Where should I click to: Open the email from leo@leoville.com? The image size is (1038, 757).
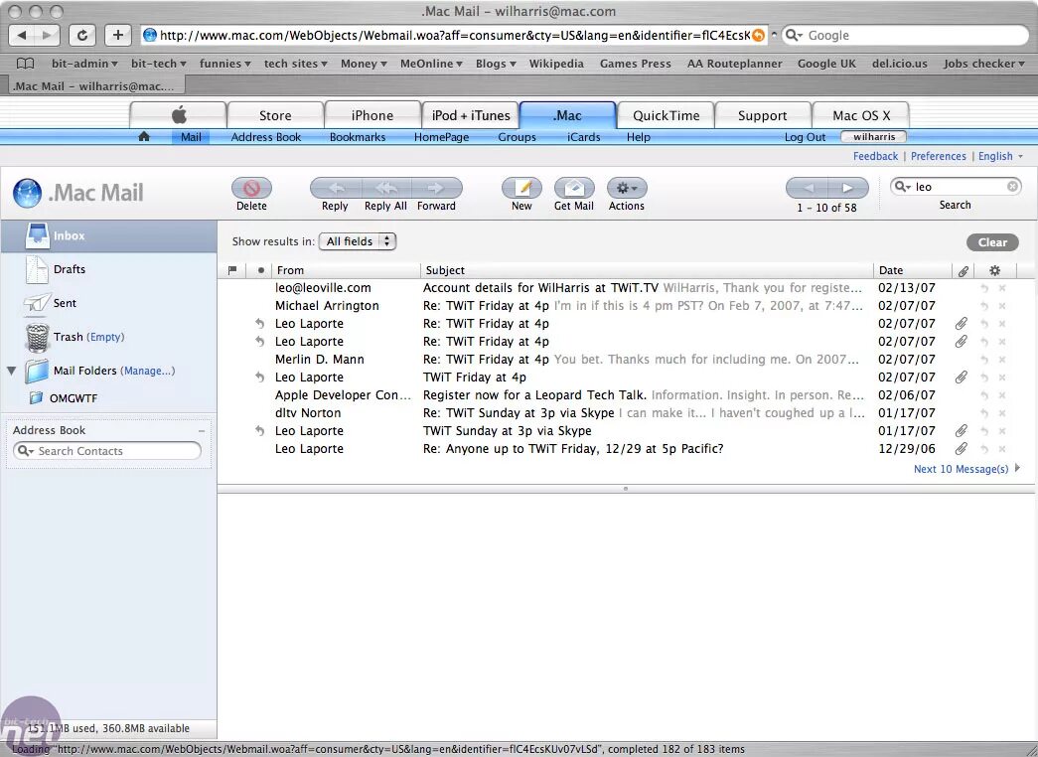pyautogui.click(x=626, y=288)
